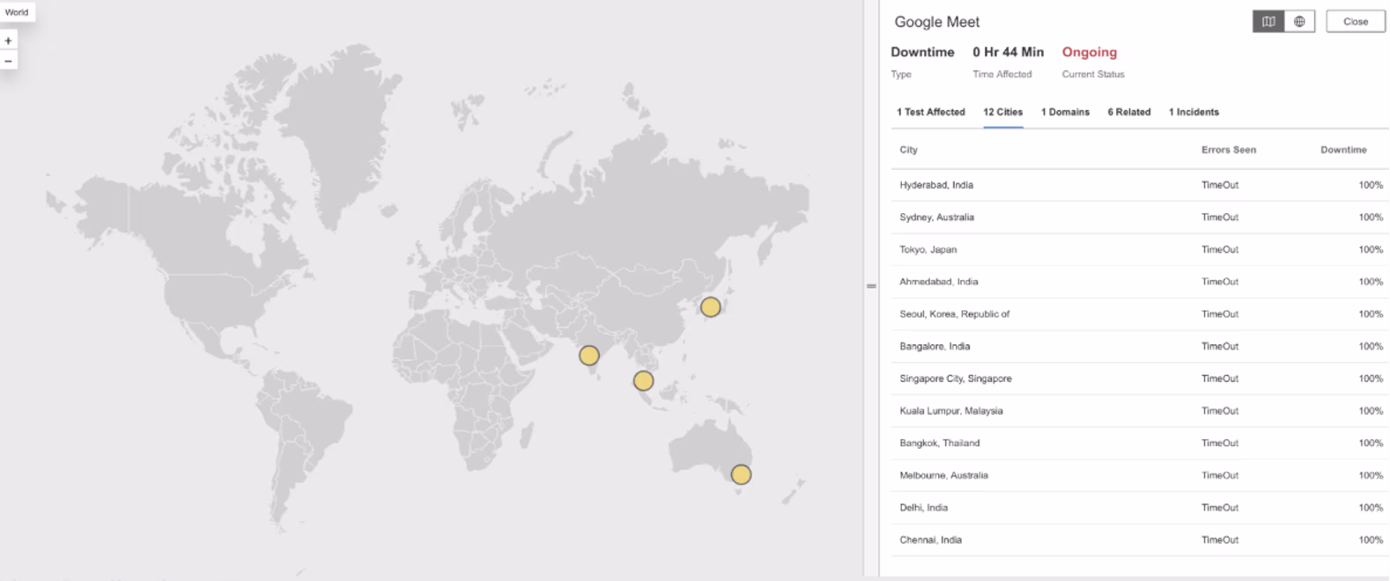Viewport: 1390px width, 581px height.
Task: Click the 0 Hr 44 Min value
Action: pos(1008,52)
